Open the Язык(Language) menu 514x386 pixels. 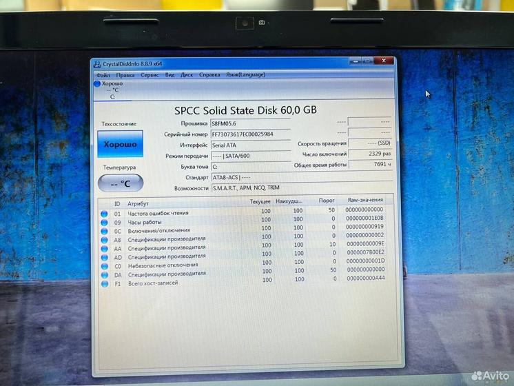(245, 74)
